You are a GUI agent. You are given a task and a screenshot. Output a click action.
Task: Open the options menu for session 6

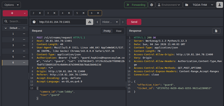[24, 63]
